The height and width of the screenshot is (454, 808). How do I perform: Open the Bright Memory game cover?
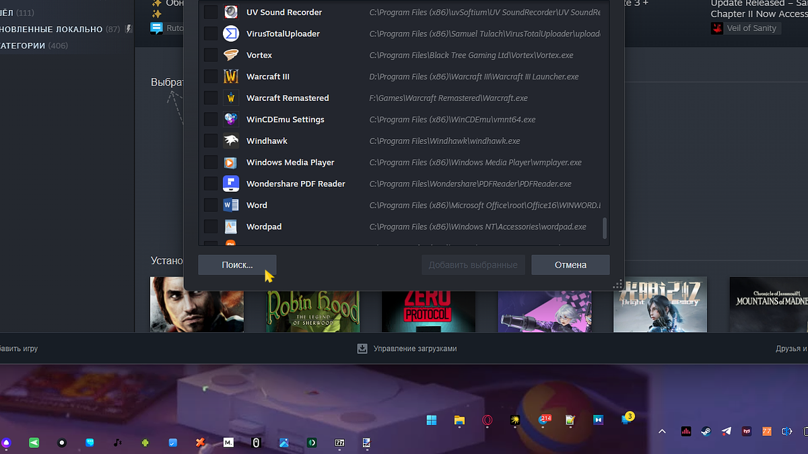tap(660, 305)
